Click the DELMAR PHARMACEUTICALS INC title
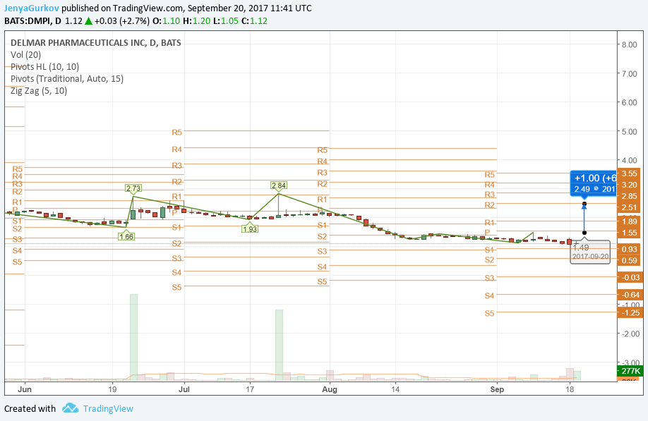 tap(96, 42)
